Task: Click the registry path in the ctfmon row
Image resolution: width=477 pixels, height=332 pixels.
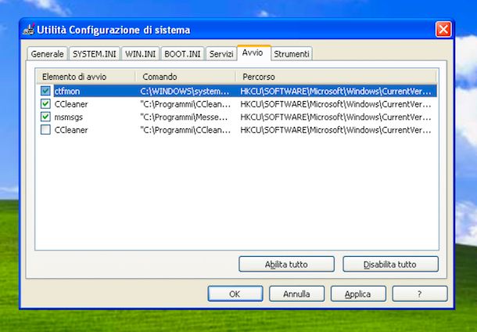Action: point(335,91)
